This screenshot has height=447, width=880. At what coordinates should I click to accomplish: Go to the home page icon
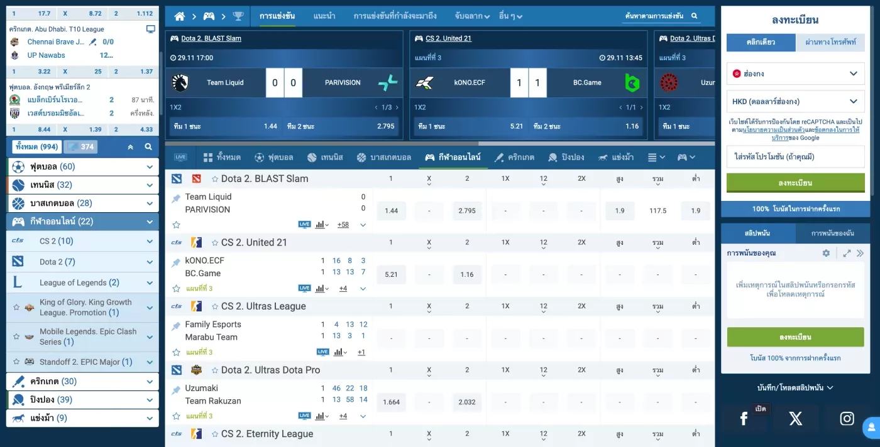(x=180, y=16)
